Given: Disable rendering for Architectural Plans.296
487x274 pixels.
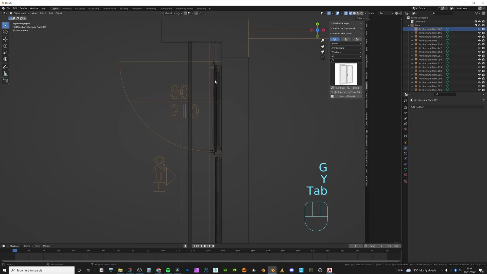Looking at the screenshot, I should pyautogui.click(x=483, y=82).
